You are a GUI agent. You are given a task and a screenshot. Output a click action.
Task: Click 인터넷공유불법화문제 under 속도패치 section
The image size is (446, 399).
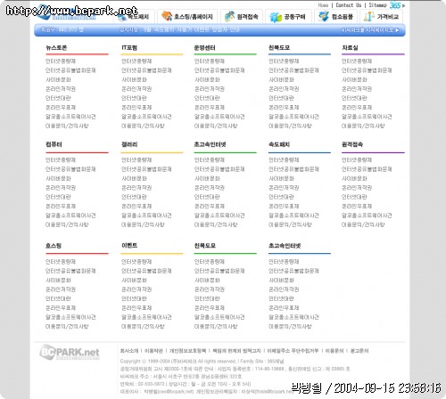click(293, 169)
